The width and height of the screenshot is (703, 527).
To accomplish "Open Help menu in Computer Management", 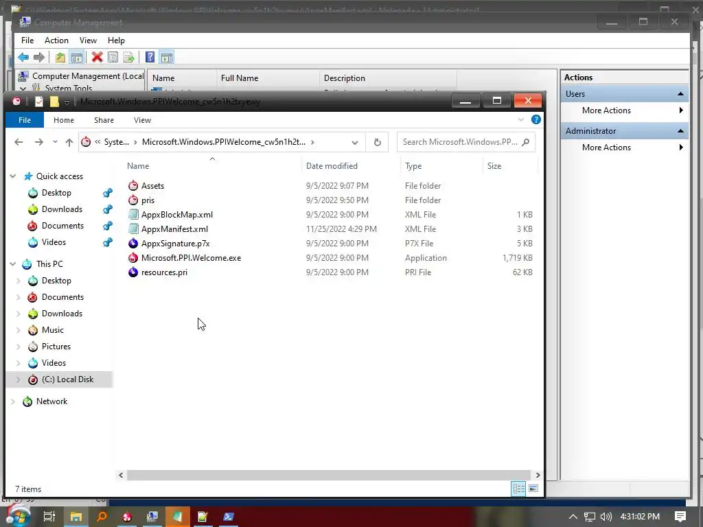I will pyautogui.click(x=116, y=40).
